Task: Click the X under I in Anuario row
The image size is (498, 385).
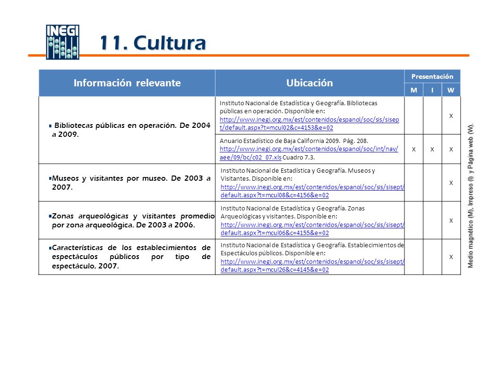Action: [432, 150]
